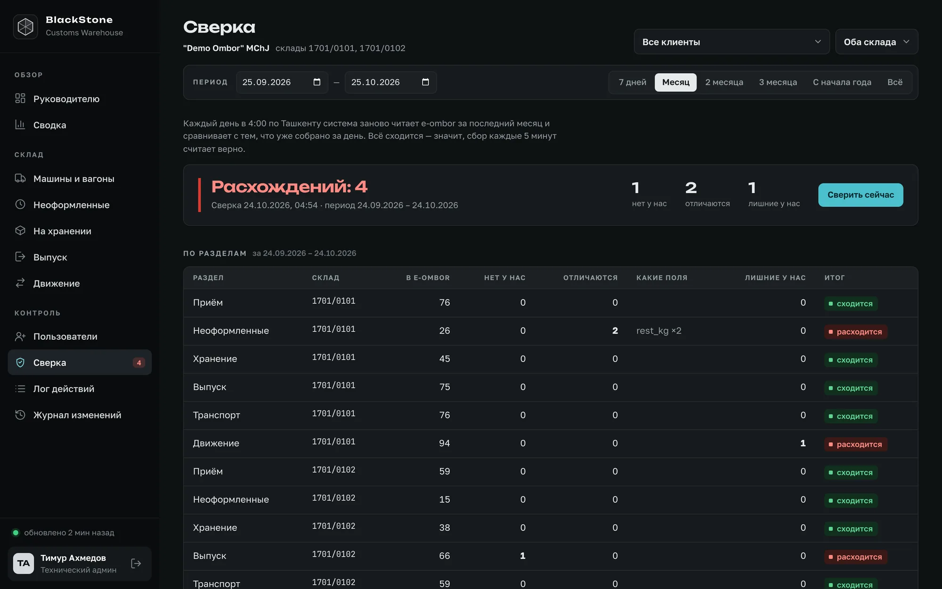
Task: Click the start date field 25.09.2026
Action: (x=282, y=82)
